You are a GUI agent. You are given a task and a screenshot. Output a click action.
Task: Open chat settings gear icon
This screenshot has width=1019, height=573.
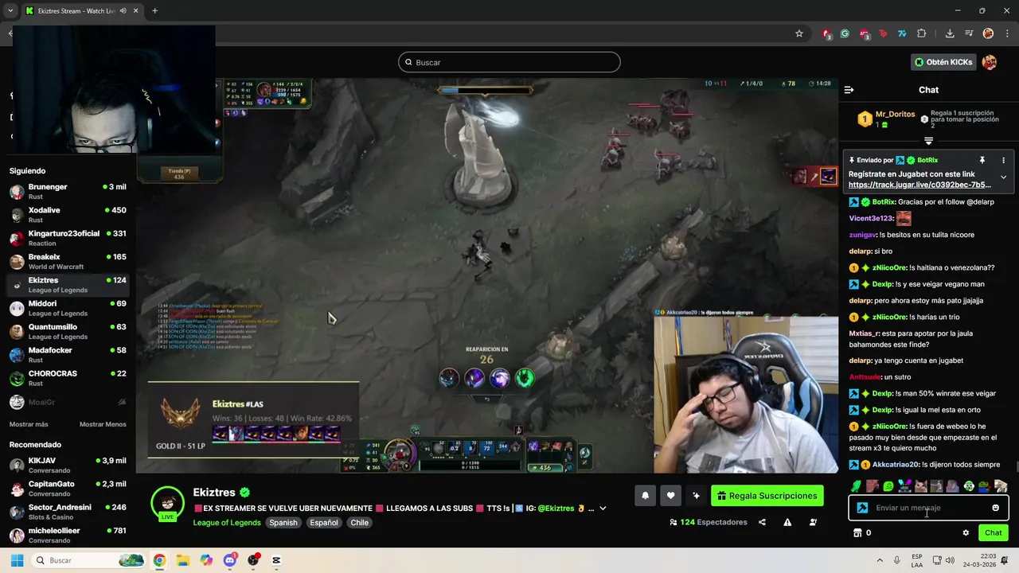tap(966, 533)
